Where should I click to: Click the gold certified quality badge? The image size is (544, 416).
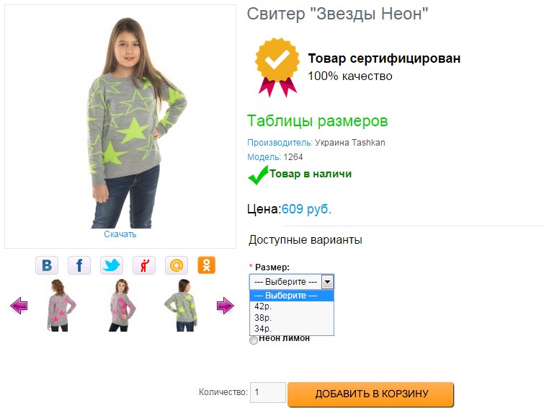277,66
